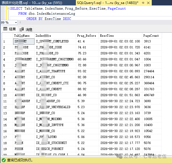The image size is (172, 163).
Task: Click the 结果 grid icon
Action: tap(5, 29)
